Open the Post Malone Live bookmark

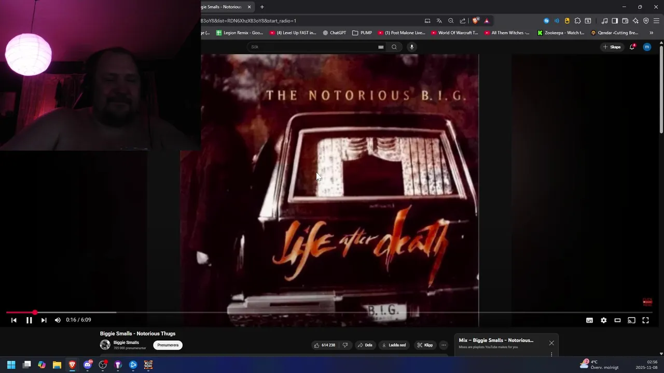click(402, 33)
